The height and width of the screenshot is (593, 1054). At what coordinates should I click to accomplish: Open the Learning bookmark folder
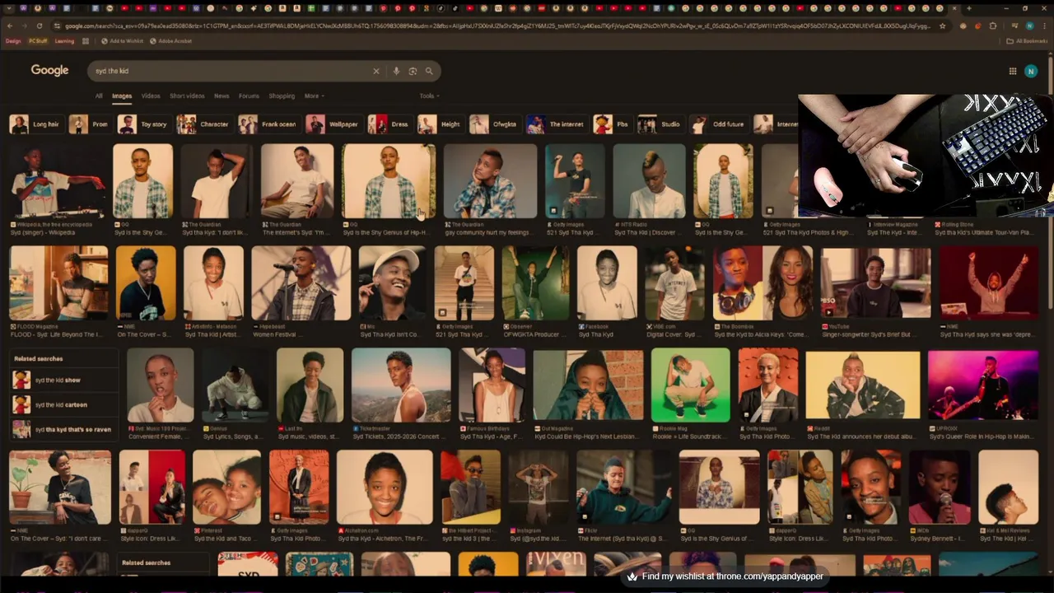[64, 40]
